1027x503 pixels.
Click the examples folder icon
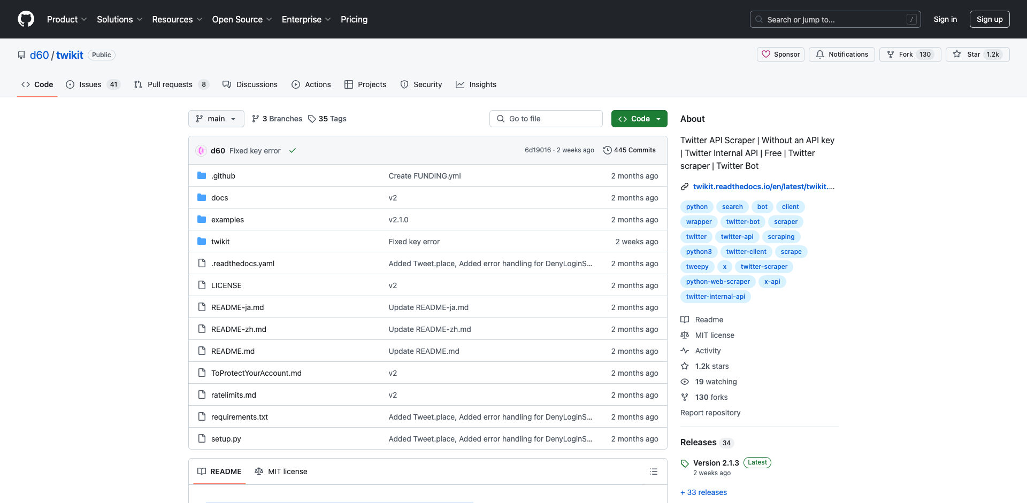(202, 220)
